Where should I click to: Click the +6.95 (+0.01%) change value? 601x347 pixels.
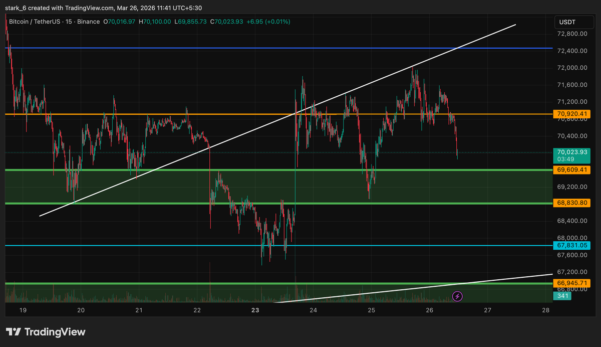tap(268, 22)
